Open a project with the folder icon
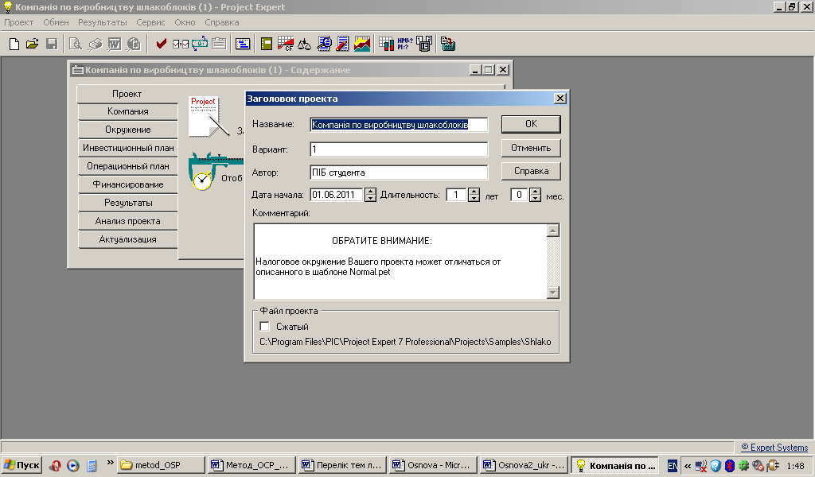 coord(32,44)
